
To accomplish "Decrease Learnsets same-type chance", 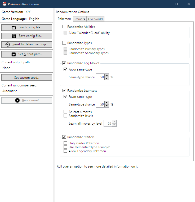I will coord(107,106).
